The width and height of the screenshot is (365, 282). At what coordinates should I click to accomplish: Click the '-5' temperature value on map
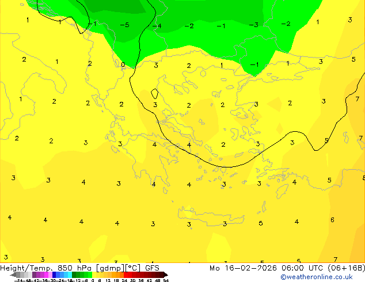pos(124,25)
